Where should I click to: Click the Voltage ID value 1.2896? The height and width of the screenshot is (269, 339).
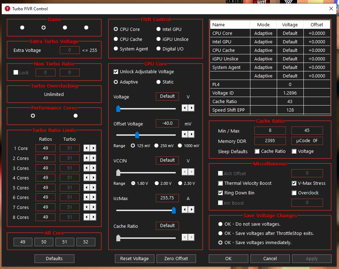click(x=290, y=93)
